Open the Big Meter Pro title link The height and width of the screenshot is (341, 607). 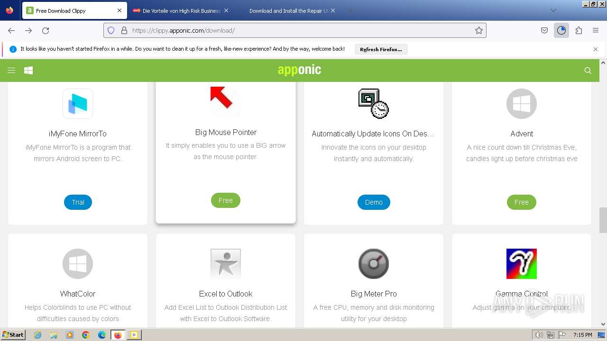coord(374,294)
